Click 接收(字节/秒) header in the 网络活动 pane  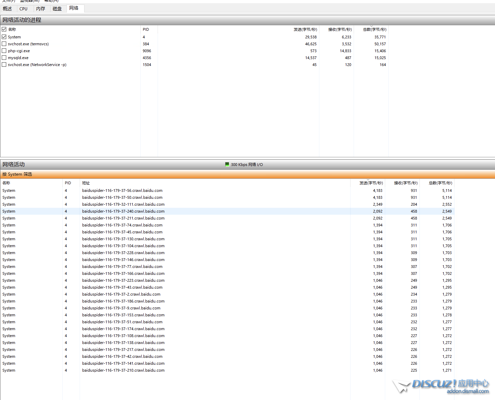405,183
